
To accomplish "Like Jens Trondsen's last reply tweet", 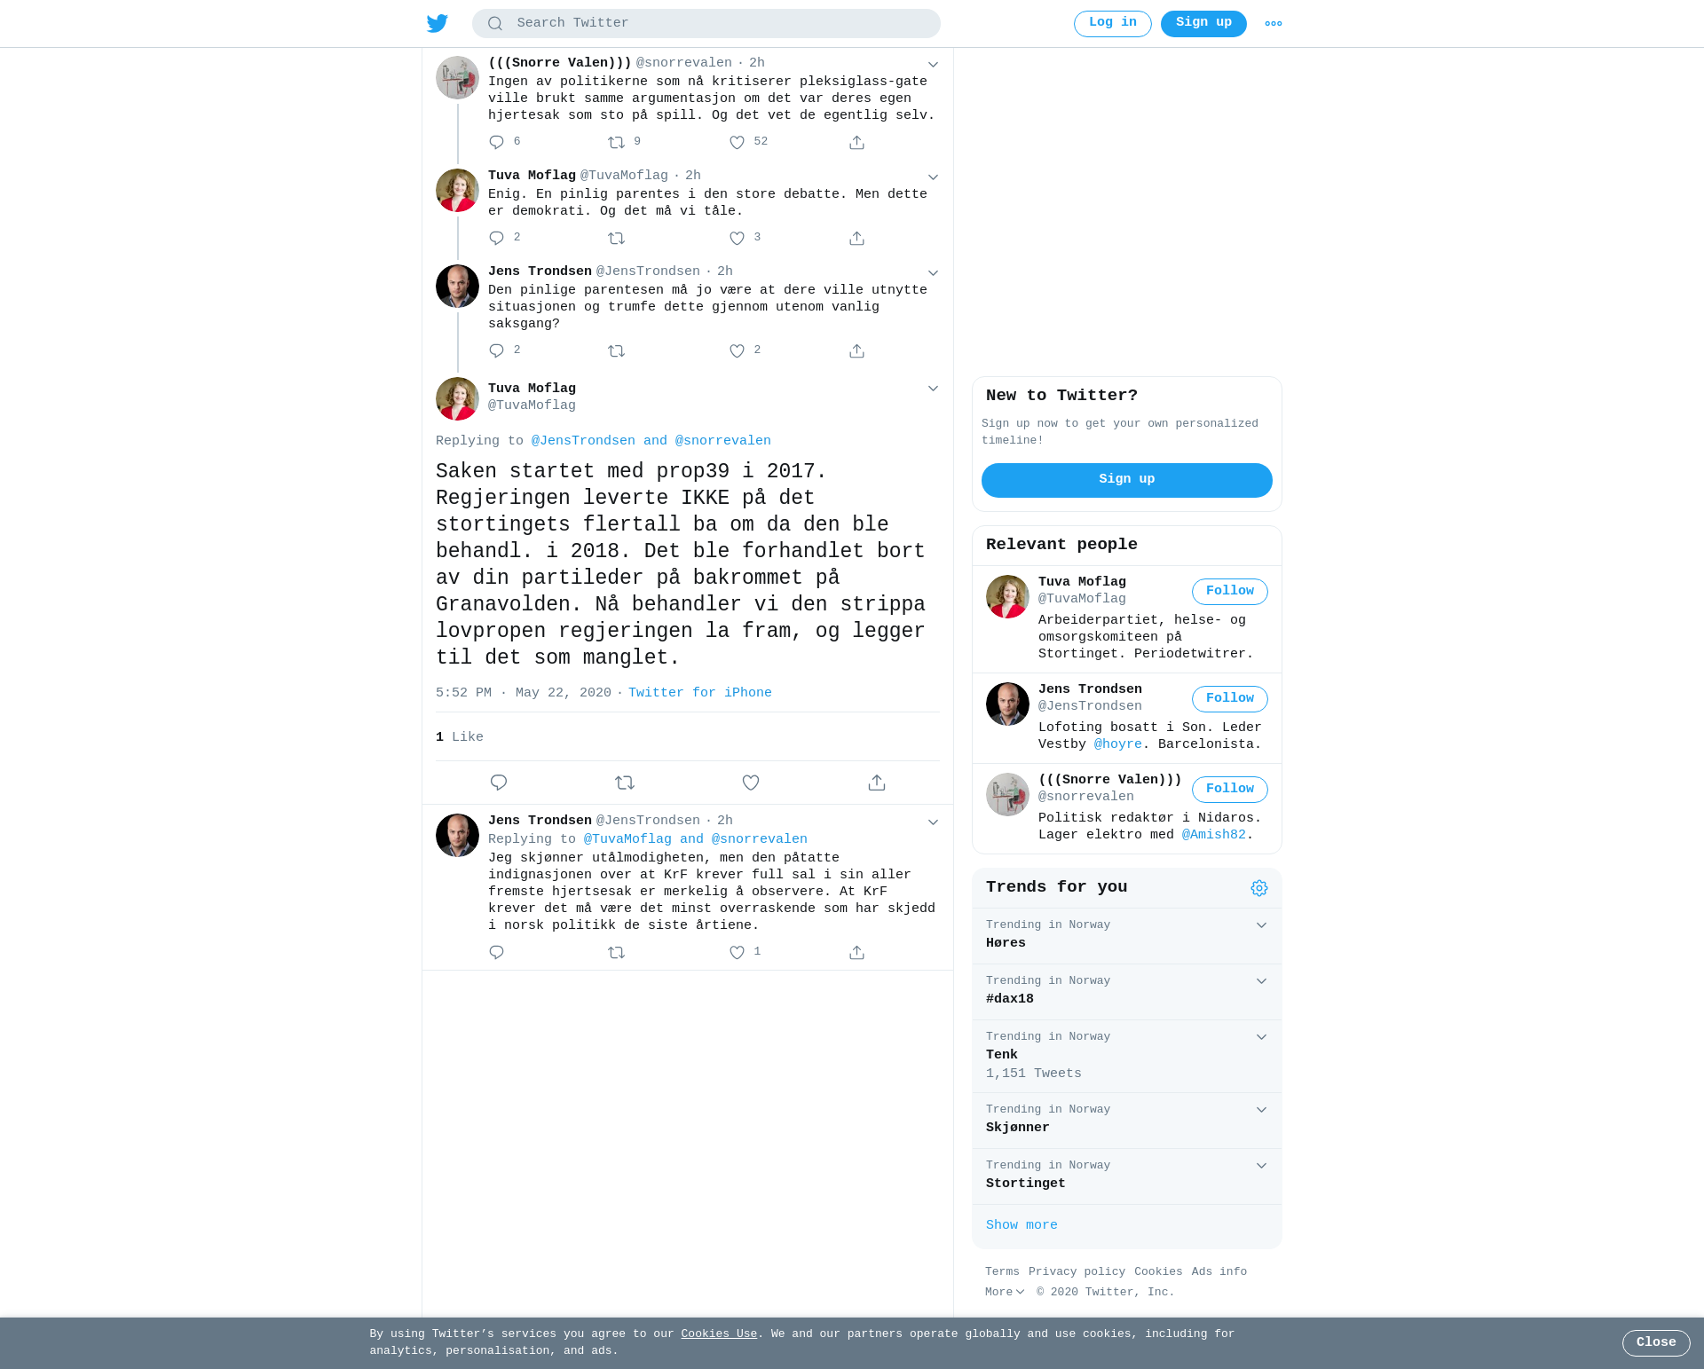I will click(737, 952).
